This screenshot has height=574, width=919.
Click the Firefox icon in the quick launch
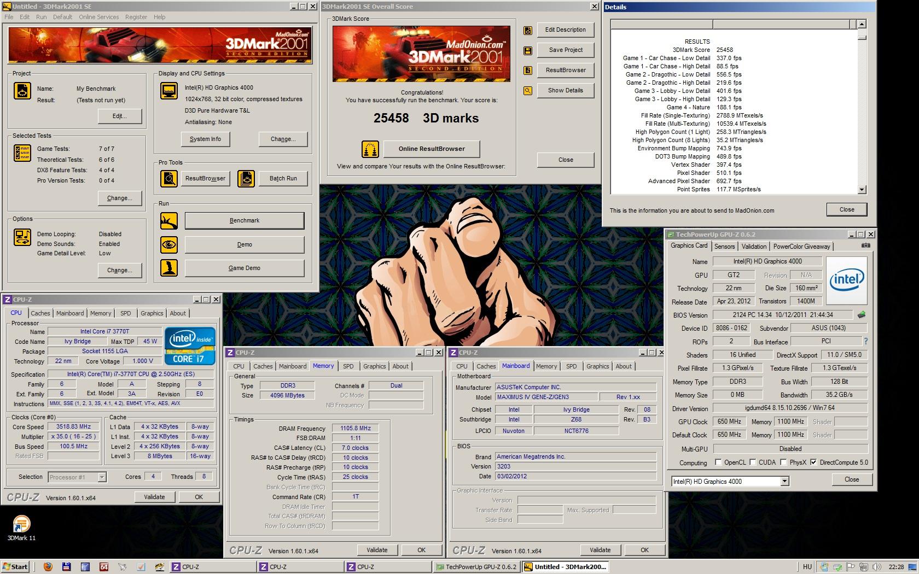(48, 567)
